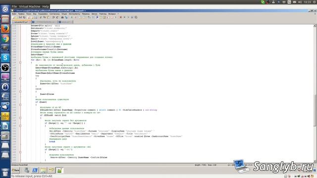Switch to the third document tab
Screen dimensions: 317x178
click(65, 22)
